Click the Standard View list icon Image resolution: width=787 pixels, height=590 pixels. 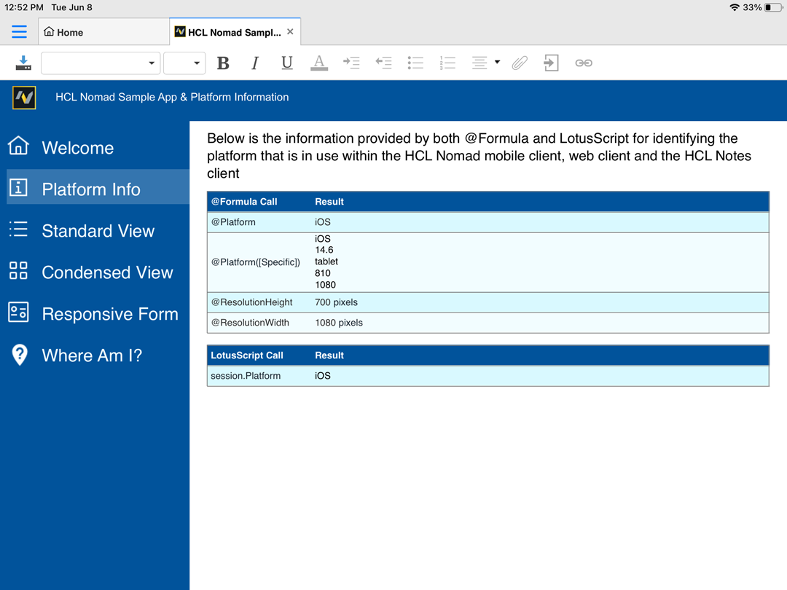click(x=18, y=229)
